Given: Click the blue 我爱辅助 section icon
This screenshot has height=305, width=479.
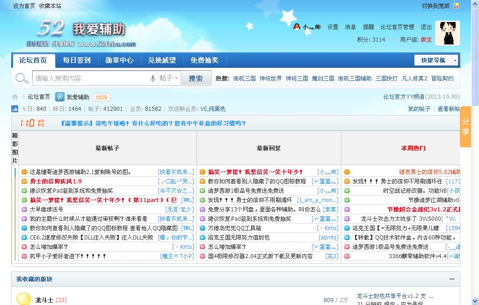Looking at the screenshot, I should point(60,97).
